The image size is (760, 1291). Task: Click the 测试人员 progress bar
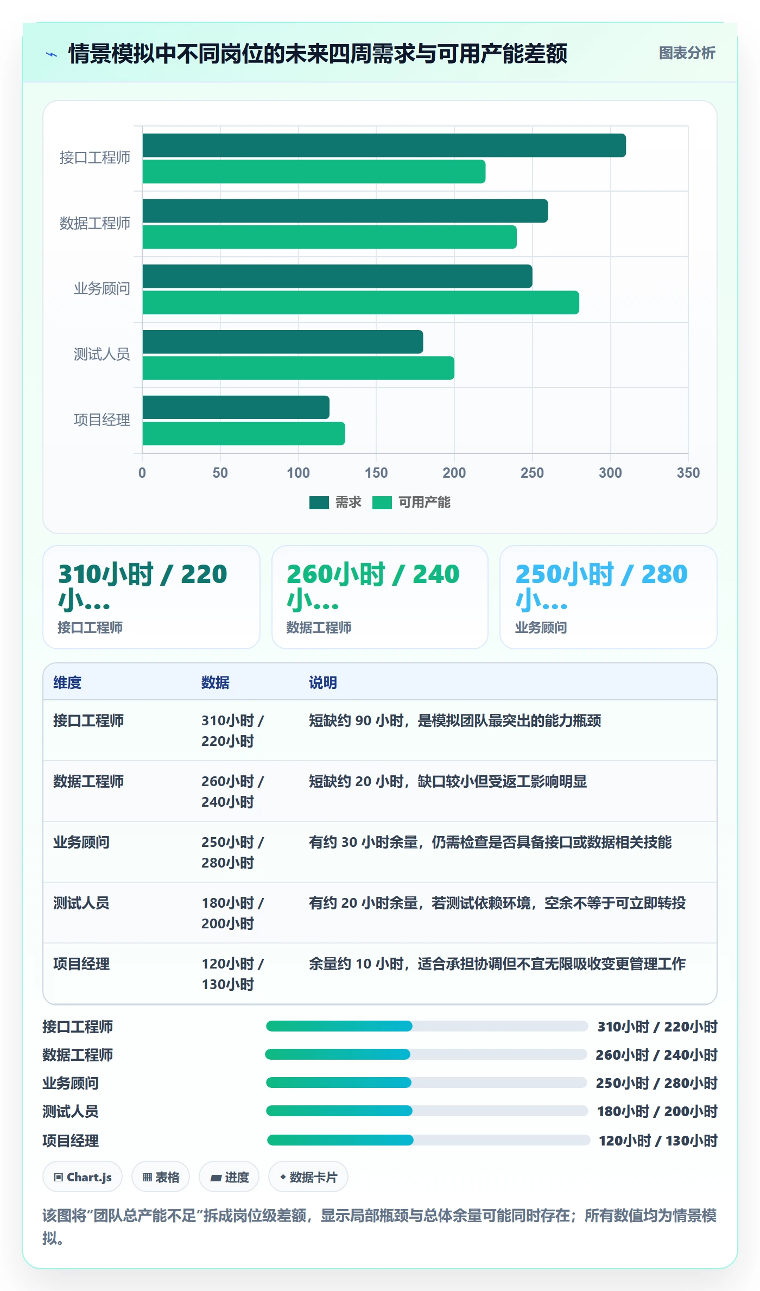pos(427,1111)
